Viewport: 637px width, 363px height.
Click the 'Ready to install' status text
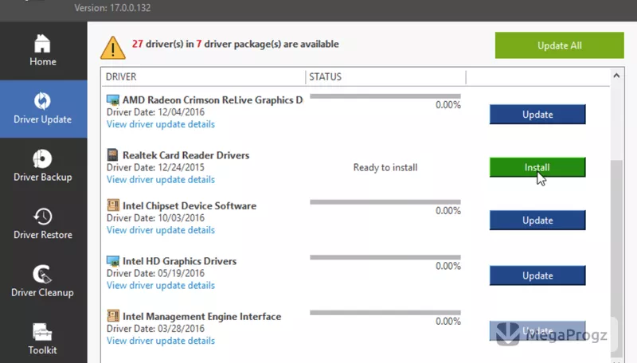[x=385, y=167]
